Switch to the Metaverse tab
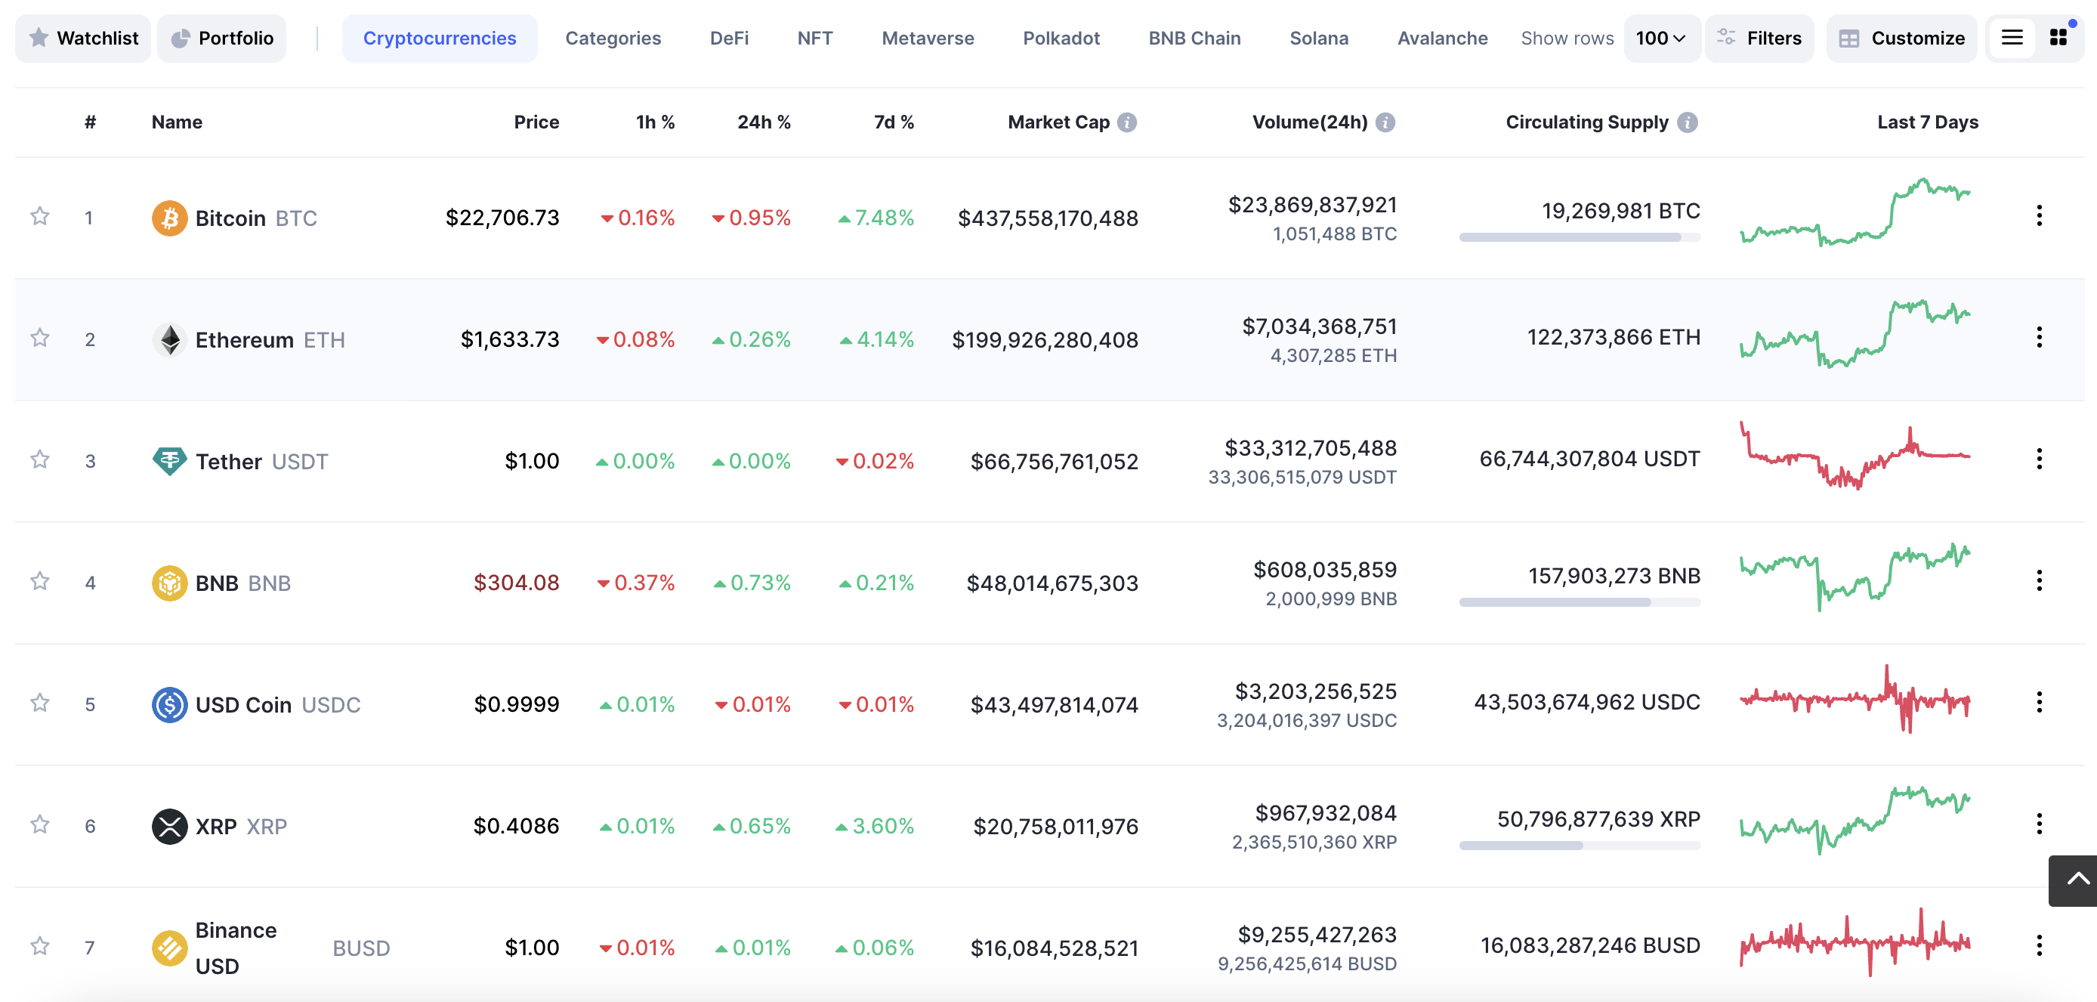 [928, 39]
